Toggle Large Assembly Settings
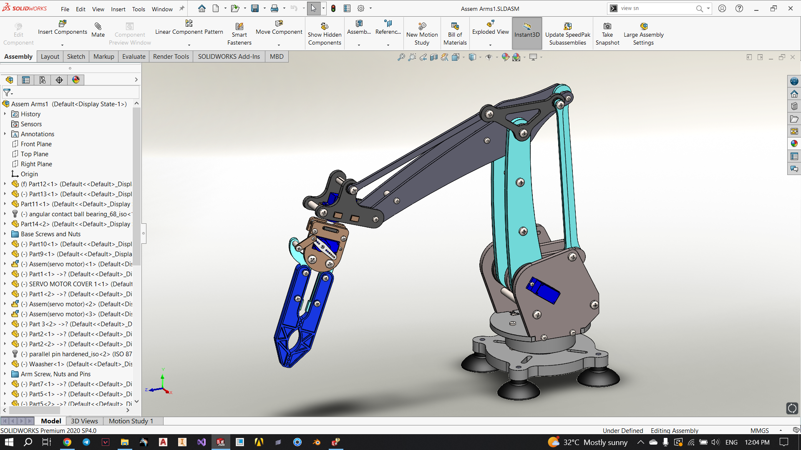The width and height of the screenshot is (801, 450). coord(643,27)
